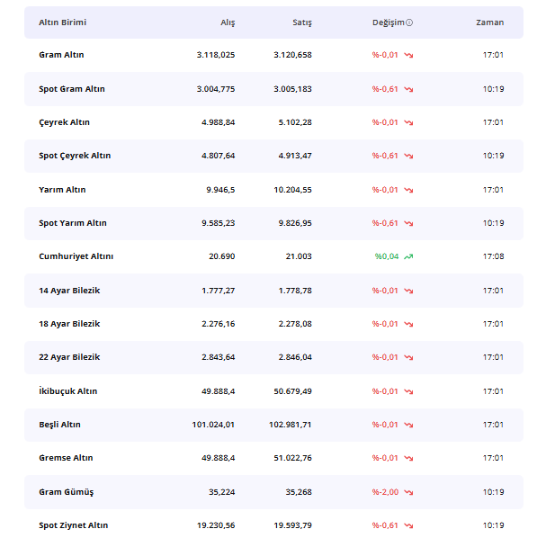Click the info icon next to Değişim
Screen dimensions: 537x538
click(409, 22)
